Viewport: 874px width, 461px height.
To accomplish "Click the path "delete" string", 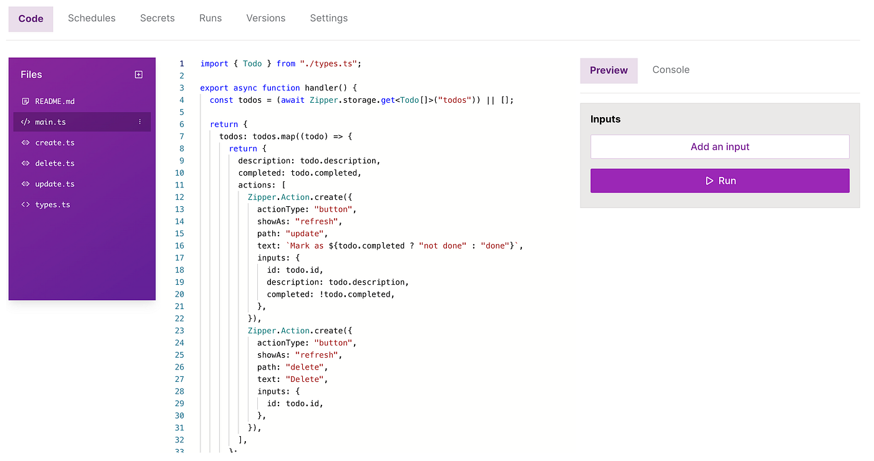I will click(x=305, y=367).
